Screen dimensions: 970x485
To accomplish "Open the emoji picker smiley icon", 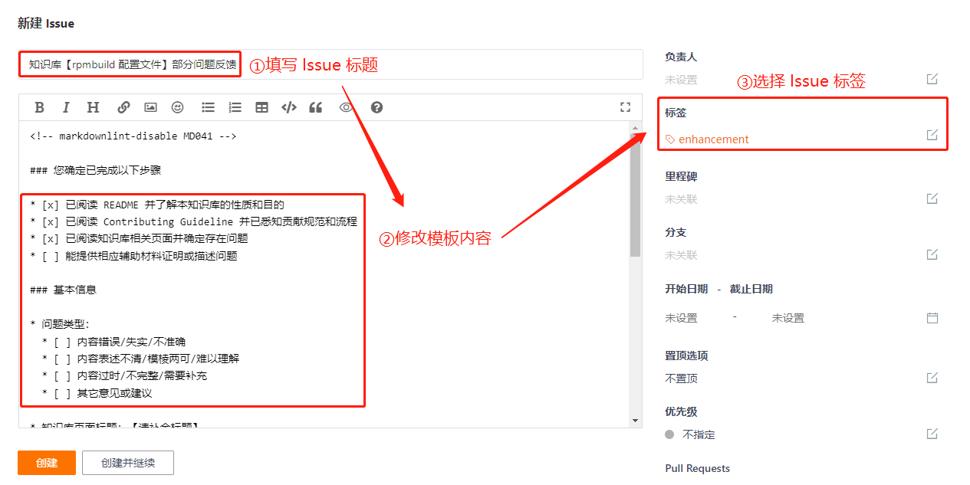I will coord(178,107).
